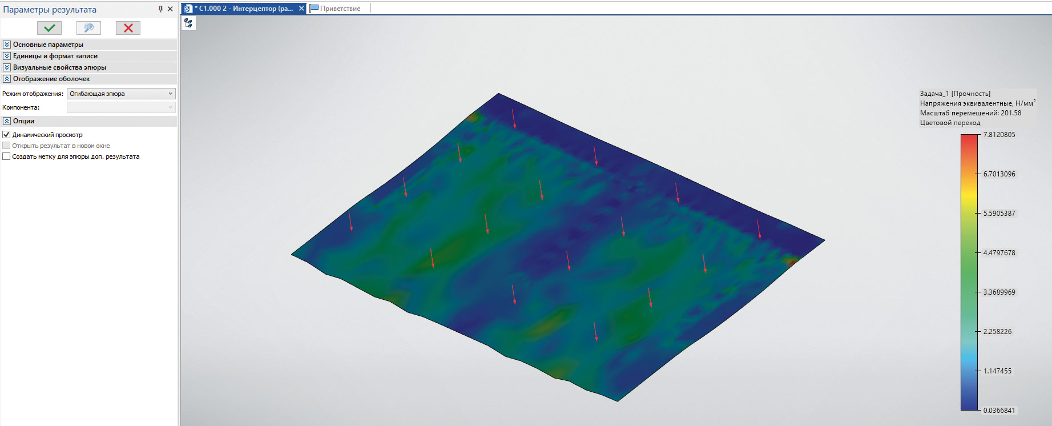Switch to the Приветствие tab
Image resolution: width=1052 pixels, height=426 pixels.
tap(340, 9)
